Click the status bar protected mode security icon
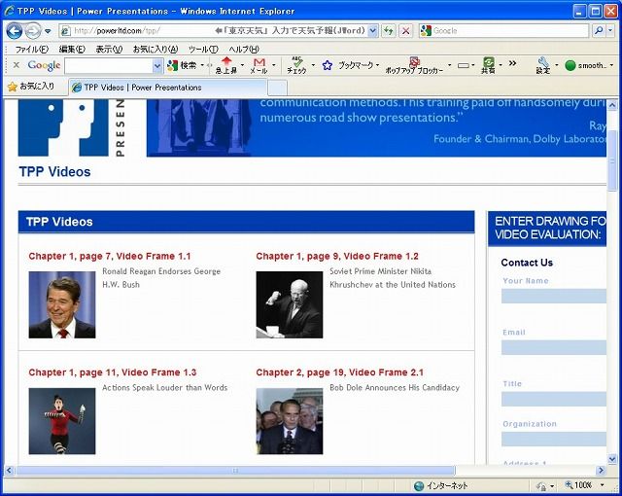The width and height of the screenshot is (622, 496). [542, 485]
